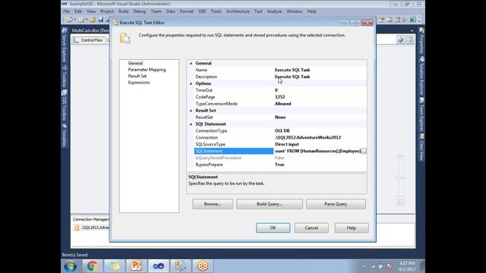
Task: Open the File menu
Action: 66,11
